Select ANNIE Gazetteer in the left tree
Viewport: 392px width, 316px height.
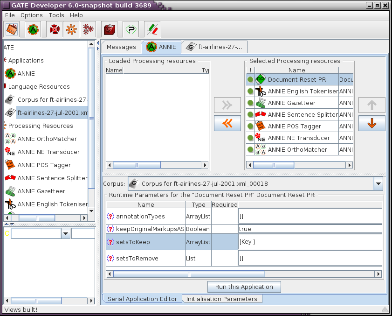35,191
